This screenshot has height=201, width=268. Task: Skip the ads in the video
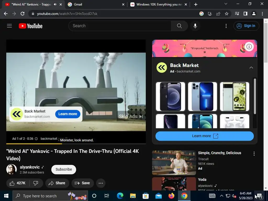click(131, 116)
